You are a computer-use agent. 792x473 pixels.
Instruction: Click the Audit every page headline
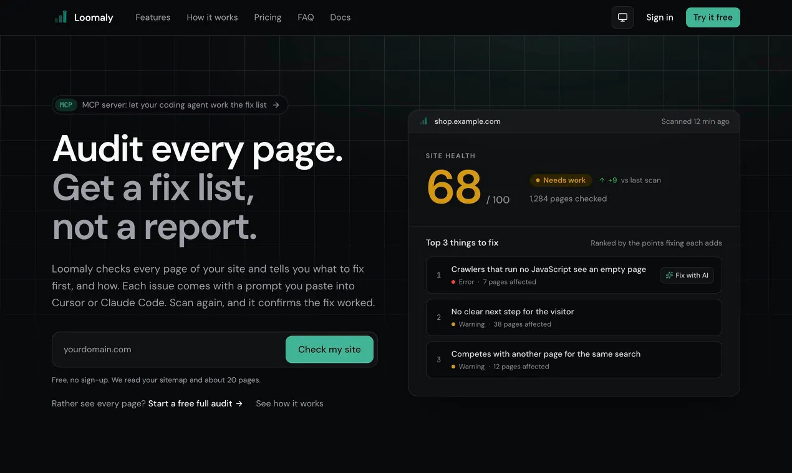pyautogui.click(x=198, y=149)
